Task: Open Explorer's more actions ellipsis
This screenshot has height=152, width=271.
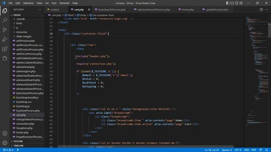Action: pos(39,10)
